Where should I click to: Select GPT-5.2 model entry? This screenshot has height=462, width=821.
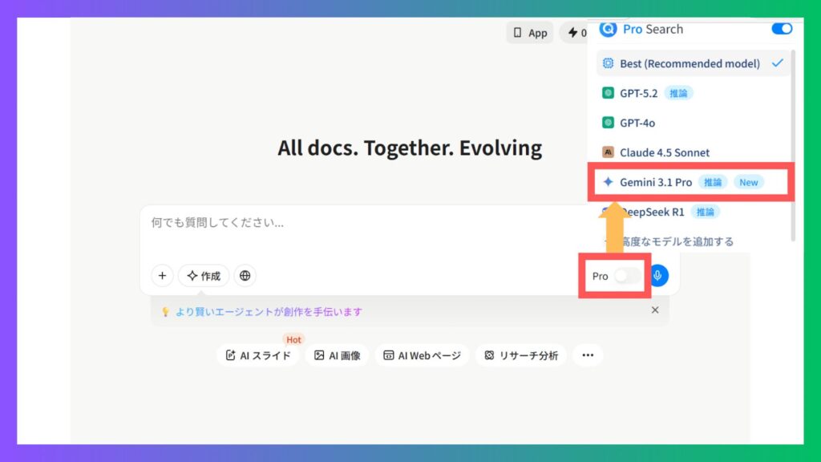pos(639,93)
